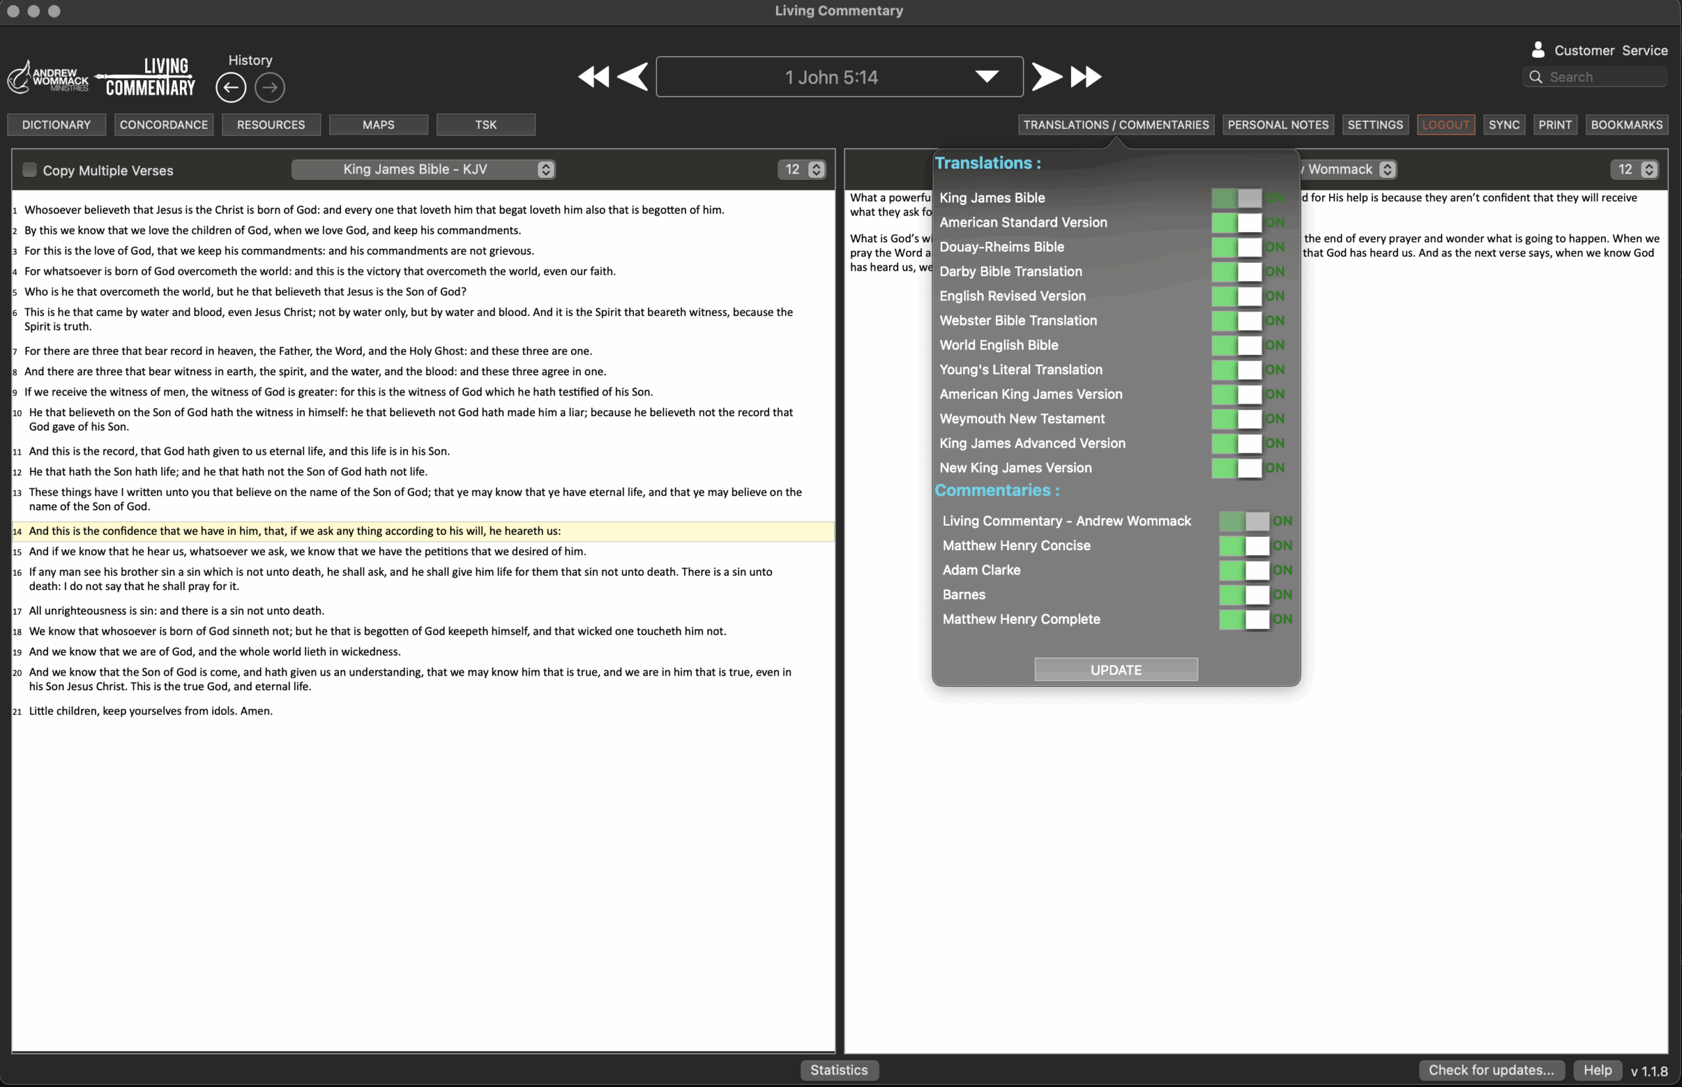1682x1087 pixels.
Task: Click the Living Commentary logo
Action: tap(150, 78)
